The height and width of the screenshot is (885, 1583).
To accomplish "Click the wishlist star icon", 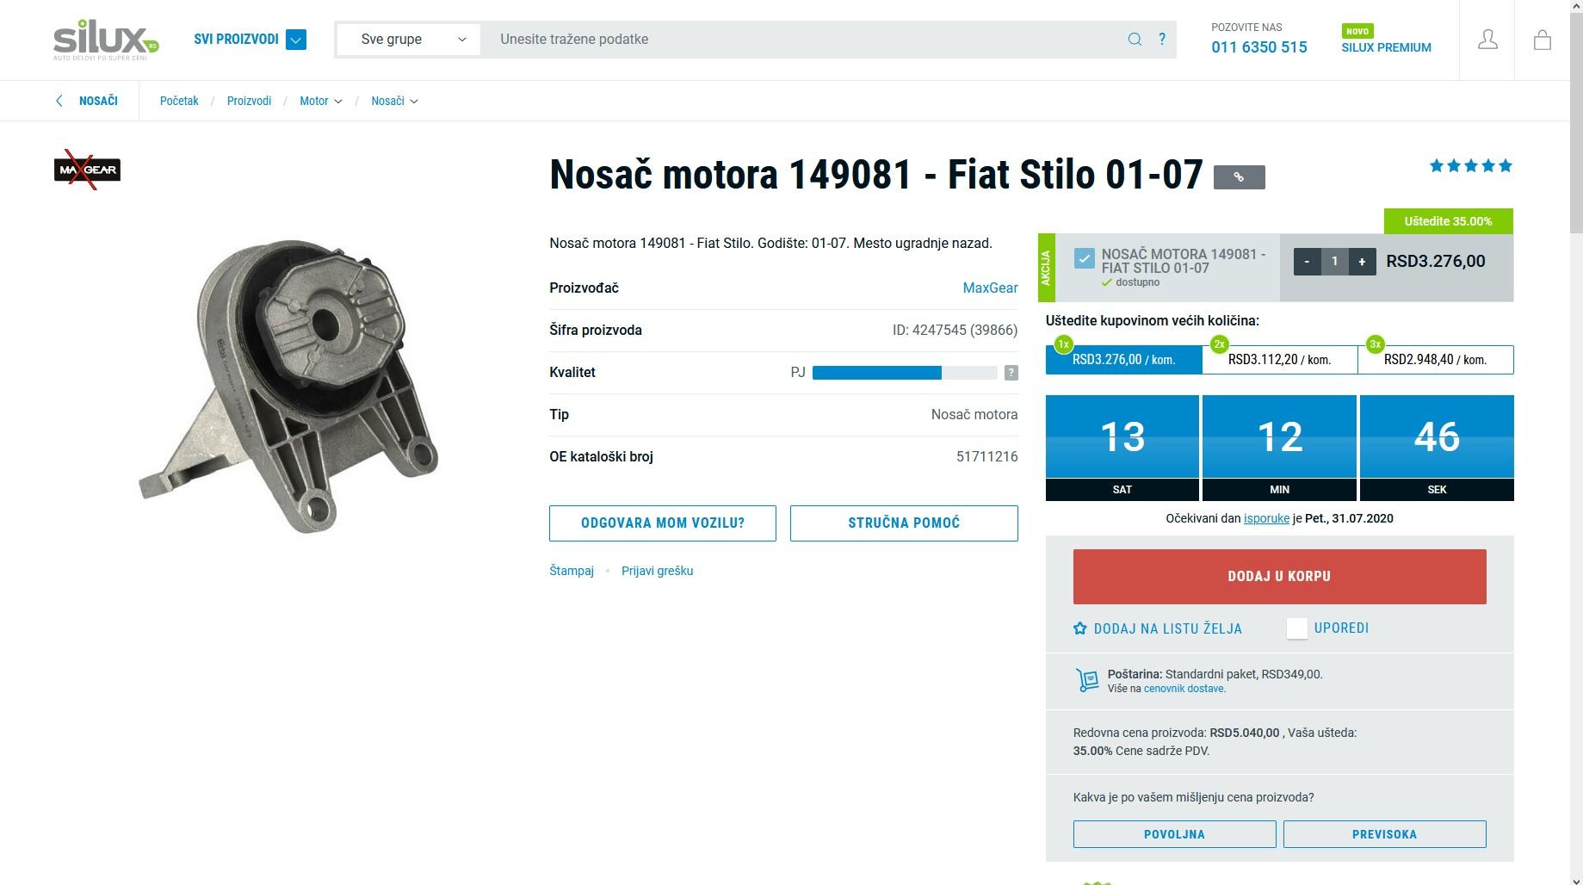I will pyautogui.click(x=1080, y=628).
